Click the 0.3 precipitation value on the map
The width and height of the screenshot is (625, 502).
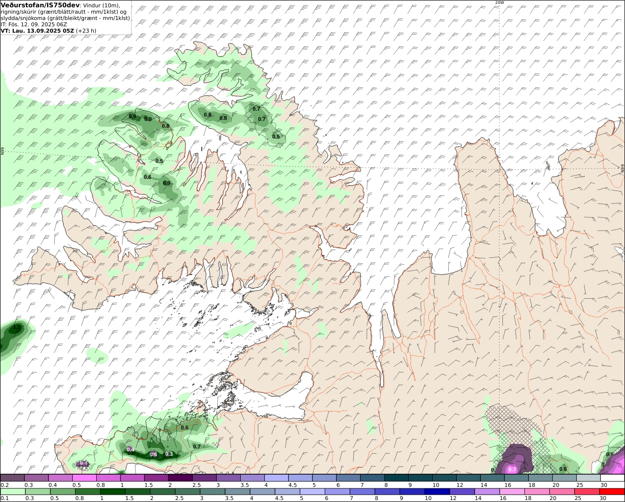[169, 454]
